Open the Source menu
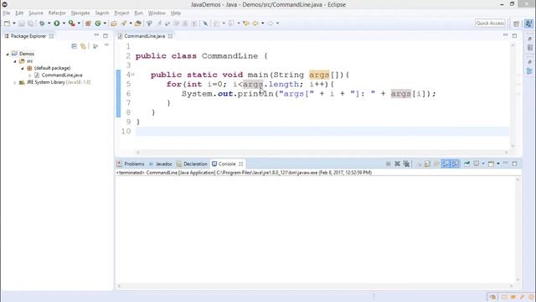 coord(36,13)
